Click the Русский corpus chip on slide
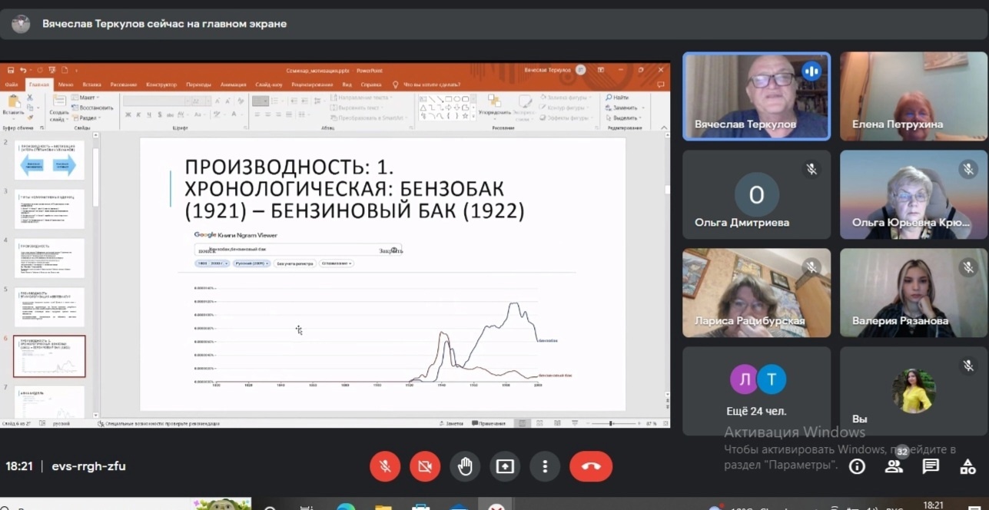This screenshot has height=510, width=989. tap(251, 263)
